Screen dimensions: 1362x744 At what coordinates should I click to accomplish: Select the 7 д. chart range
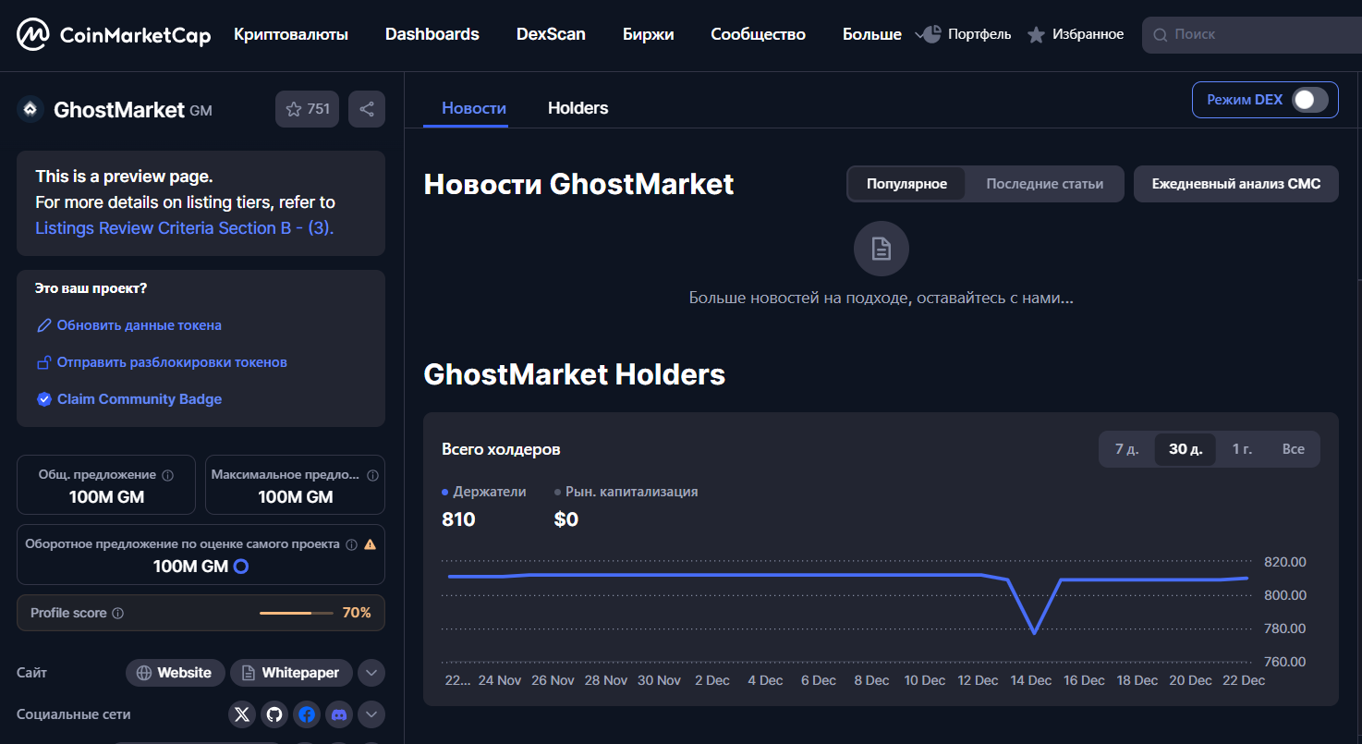point(1126,449)
